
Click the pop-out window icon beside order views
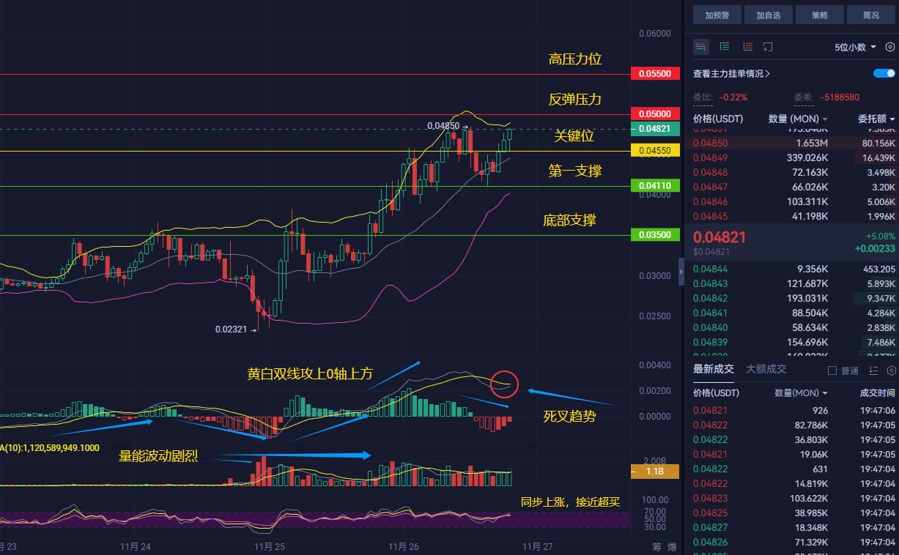tap(768, 47)
